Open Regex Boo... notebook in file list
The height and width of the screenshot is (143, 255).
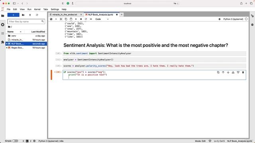tap(26, 48)
